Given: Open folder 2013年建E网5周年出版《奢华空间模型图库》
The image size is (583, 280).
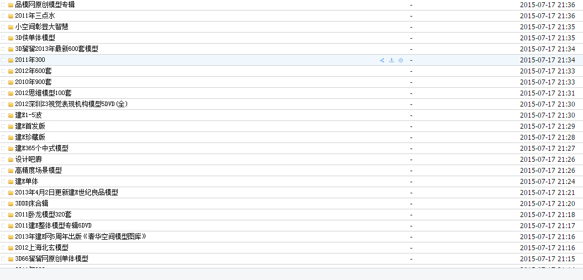Looking at the screenshot, I should click(81, 237).
